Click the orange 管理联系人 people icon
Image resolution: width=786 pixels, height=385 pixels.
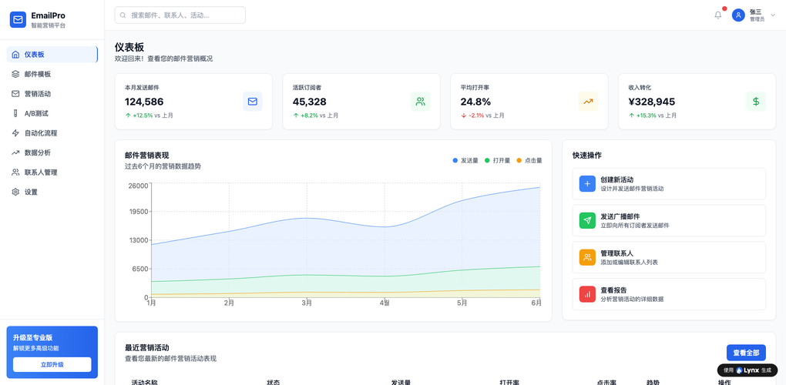(587, 258)
